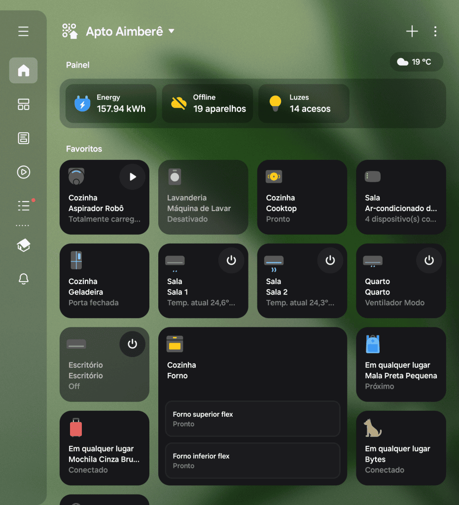Open the sidebar navigation menu
The height and width of the screenshot is (505, 459).
tap(23, 31)
